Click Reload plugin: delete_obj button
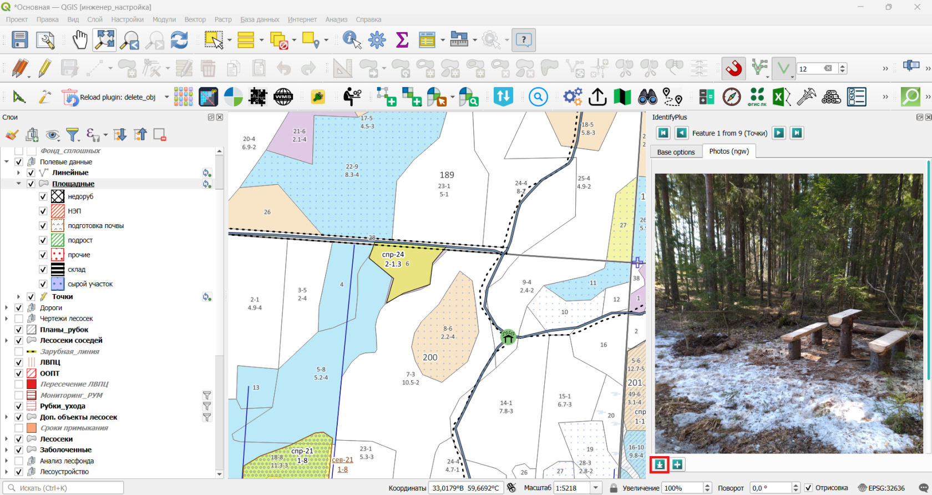 [109, 97]
